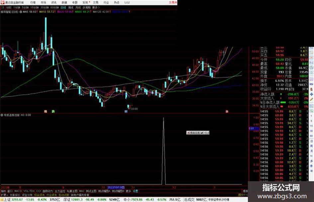Select the 日线 daily chart tab

pyautogui.click(x=63, y=7)
